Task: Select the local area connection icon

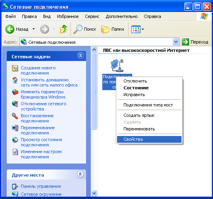Action: (117, 65)
